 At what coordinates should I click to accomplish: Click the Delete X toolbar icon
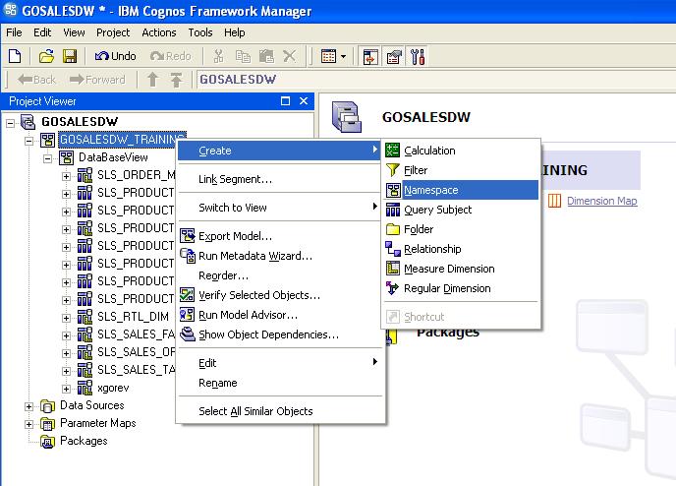click(x=289, y=56)
